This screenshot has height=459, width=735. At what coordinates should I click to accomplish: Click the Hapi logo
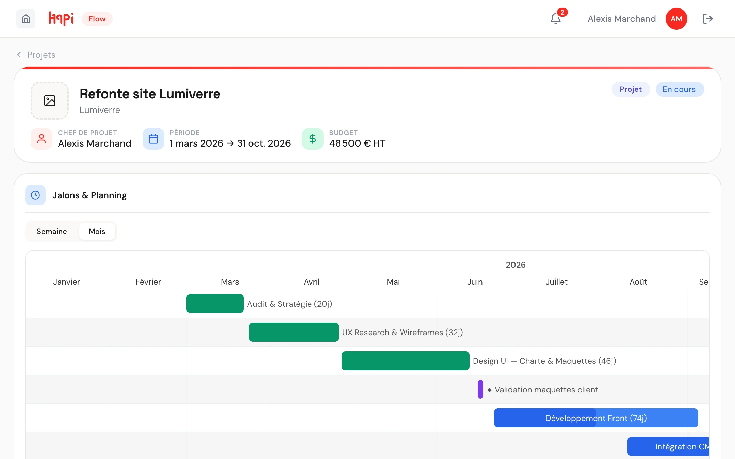pyautogui.click(x=61, y=19)
